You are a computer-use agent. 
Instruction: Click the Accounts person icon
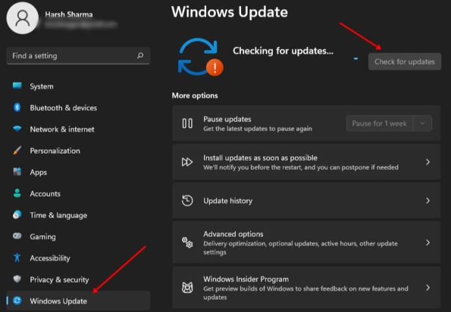17,193
